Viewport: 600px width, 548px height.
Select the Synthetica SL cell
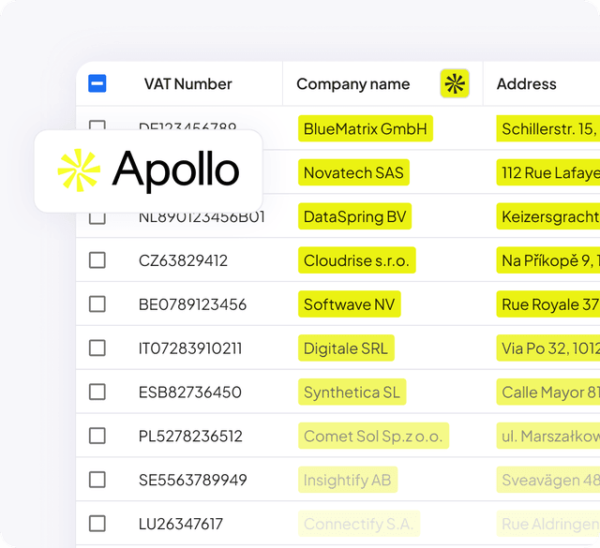tap(352, 392)
